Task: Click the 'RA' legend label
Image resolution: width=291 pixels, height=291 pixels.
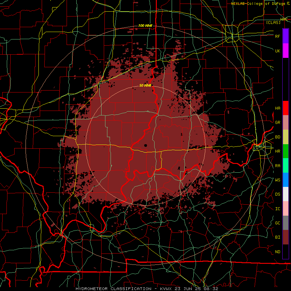Action: click(x=277, y=166)
